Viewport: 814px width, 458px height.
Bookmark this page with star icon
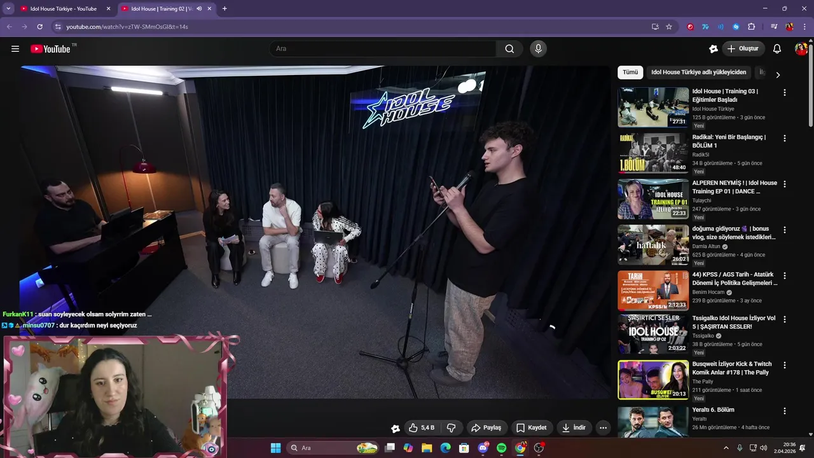669,27
